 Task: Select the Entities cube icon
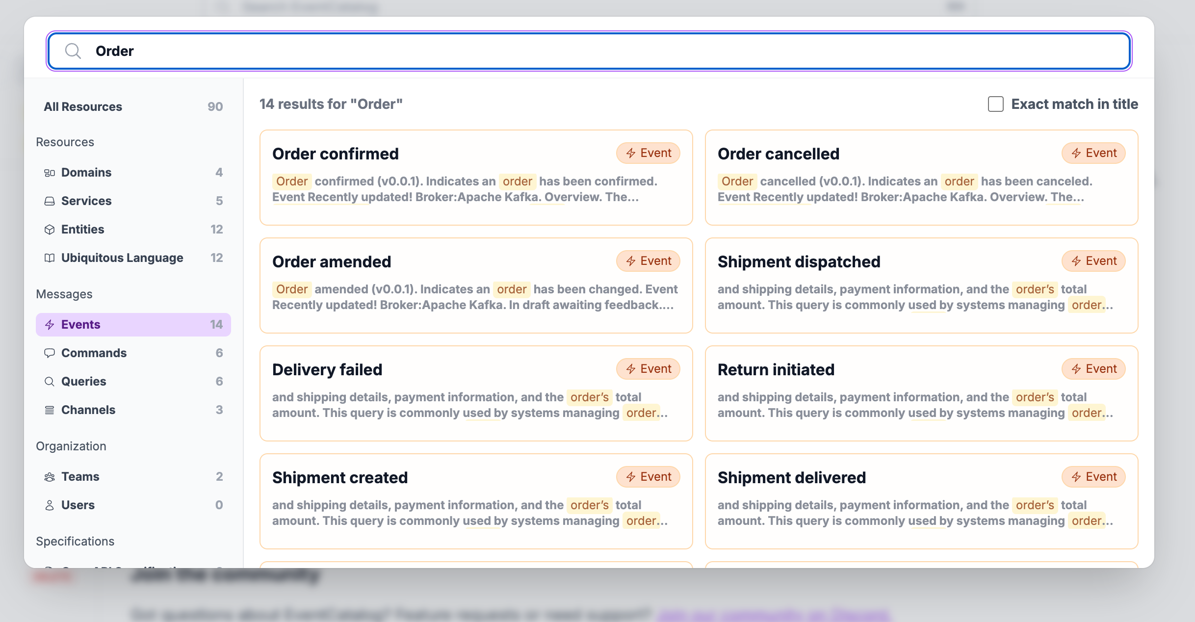(50, 229)
